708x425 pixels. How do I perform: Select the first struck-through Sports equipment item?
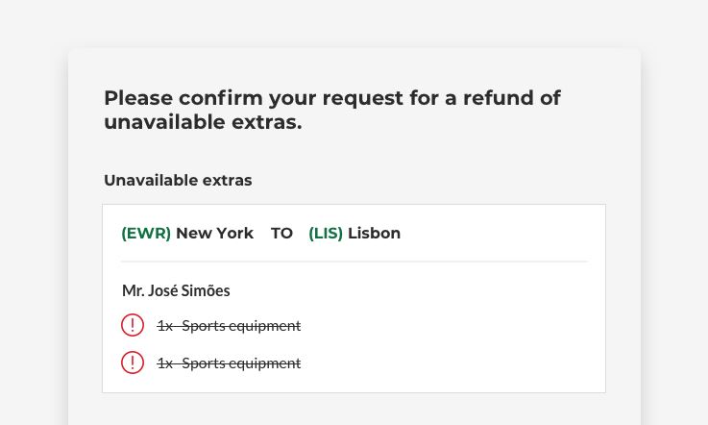[x=229, y=326]
